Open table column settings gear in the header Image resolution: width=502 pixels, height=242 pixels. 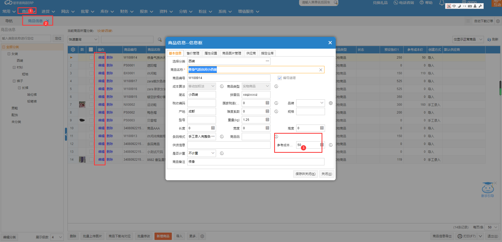pyautogui.click(x=73, y=49)
